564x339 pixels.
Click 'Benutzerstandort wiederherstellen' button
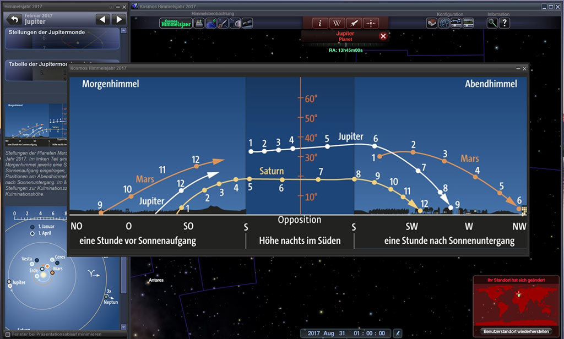coord(516,331)
